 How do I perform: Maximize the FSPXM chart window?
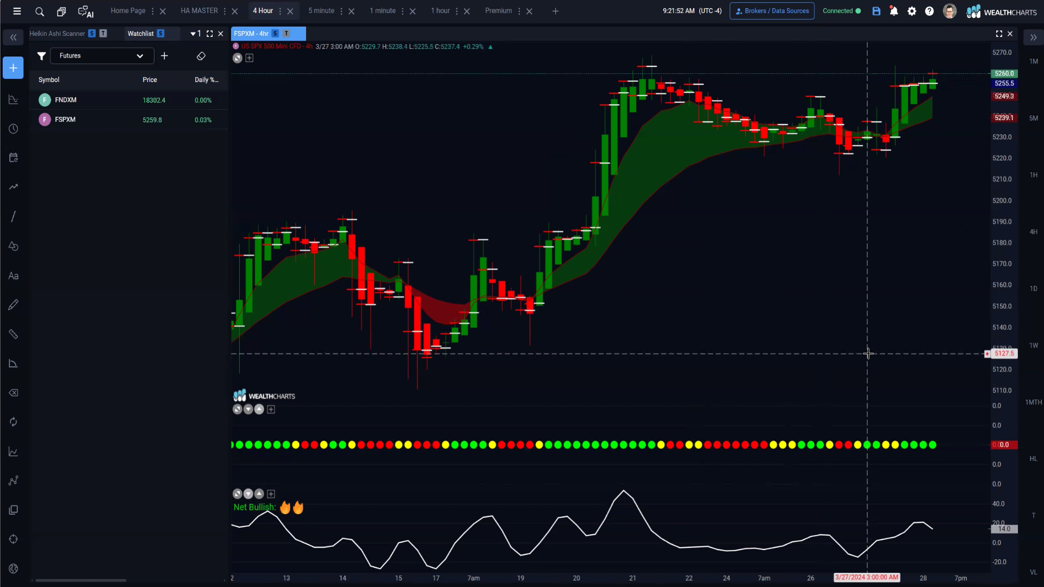pyautogui.click(x=999, y=34)
